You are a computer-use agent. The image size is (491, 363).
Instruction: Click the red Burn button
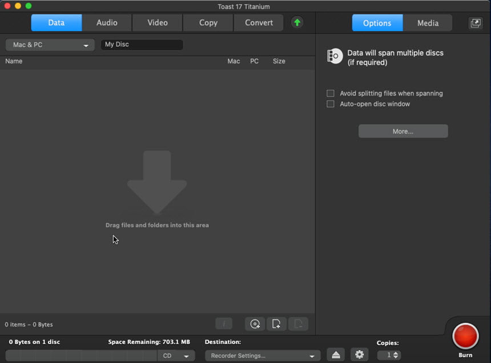[465, 336]
